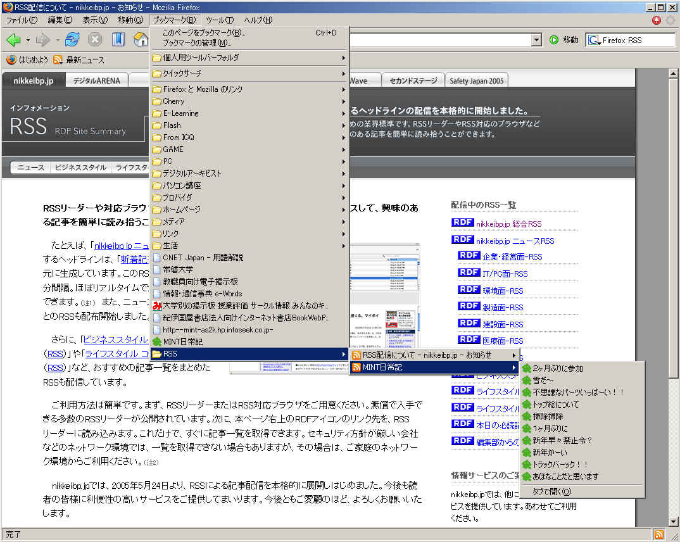The height and width of the screenshot is (542, 680).
Task: Click the page scrollbar up arrow
Action: (673, 73)
